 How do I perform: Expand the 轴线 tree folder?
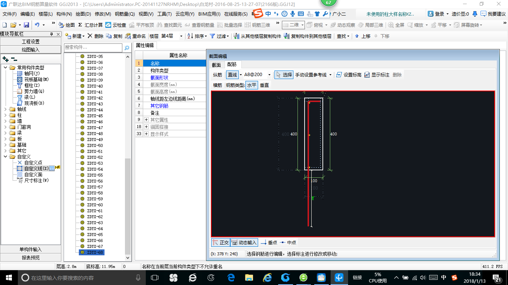5,109
